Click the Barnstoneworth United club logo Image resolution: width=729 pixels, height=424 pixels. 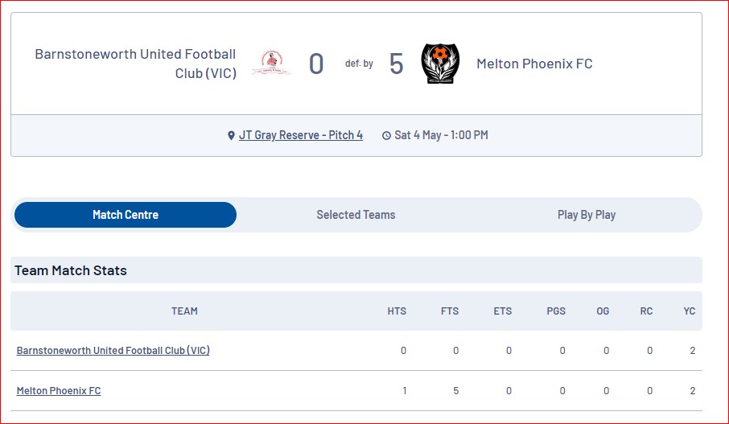pos(271,63)
